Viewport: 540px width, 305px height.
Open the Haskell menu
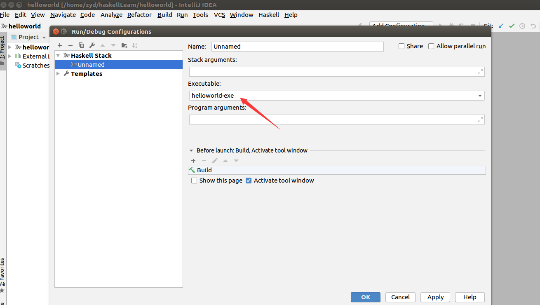click(x=269, y=14)
